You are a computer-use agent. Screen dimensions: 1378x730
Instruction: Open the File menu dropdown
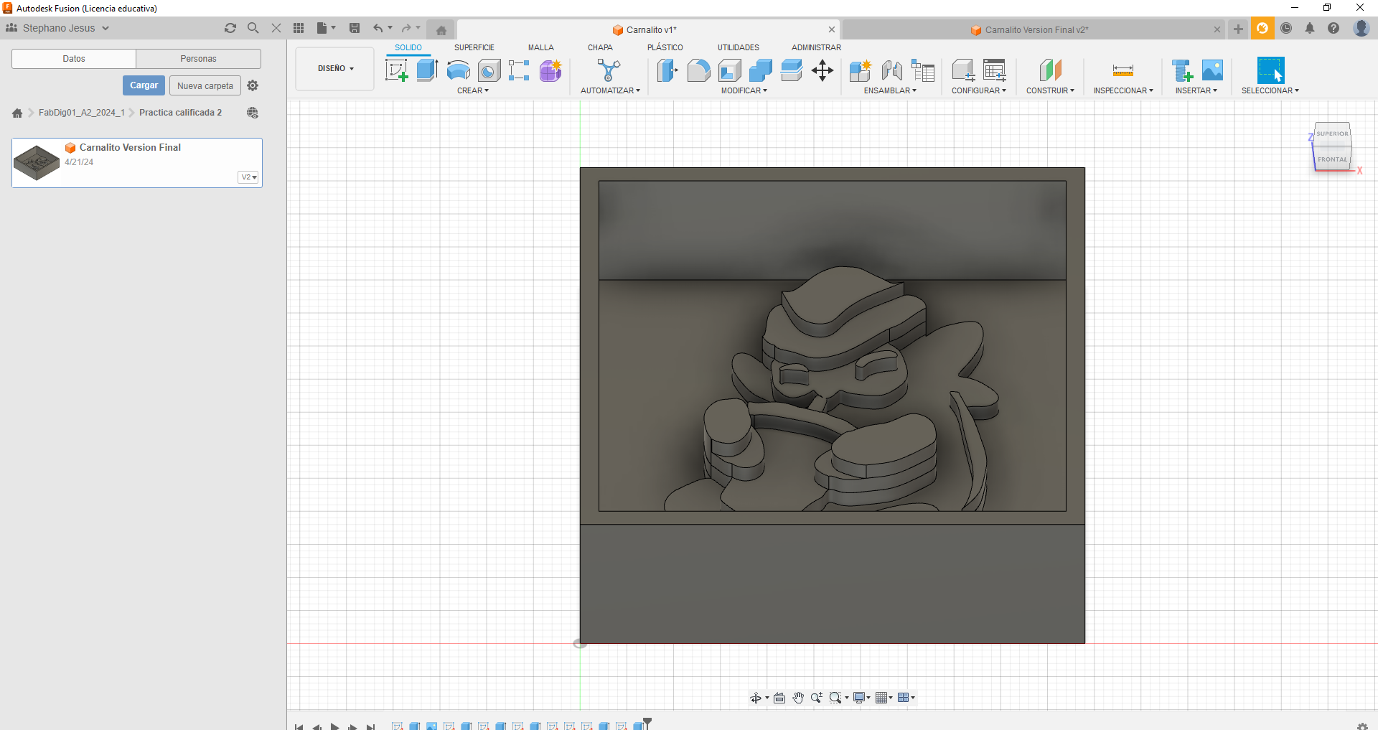(x=327, y=28)
